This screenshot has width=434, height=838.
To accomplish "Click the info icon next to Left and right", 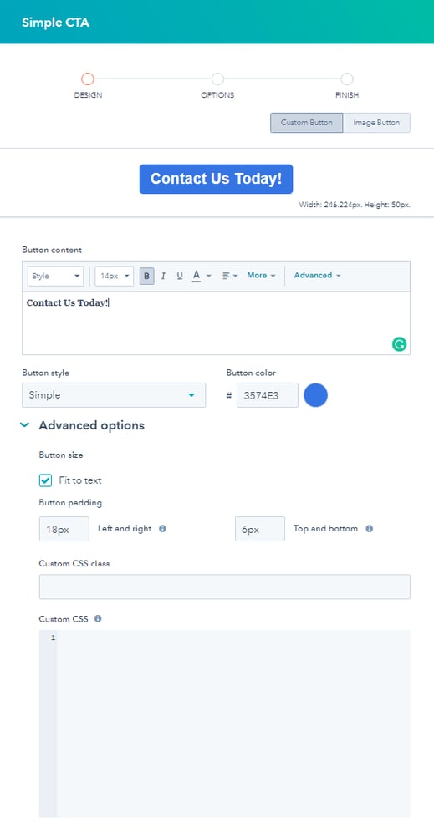I will (163, 529).
